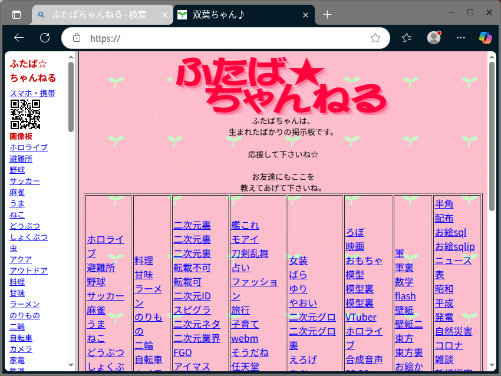Open the tab actions icon at top-left
The image size is (501, 376).
click(x=16, y=15)
